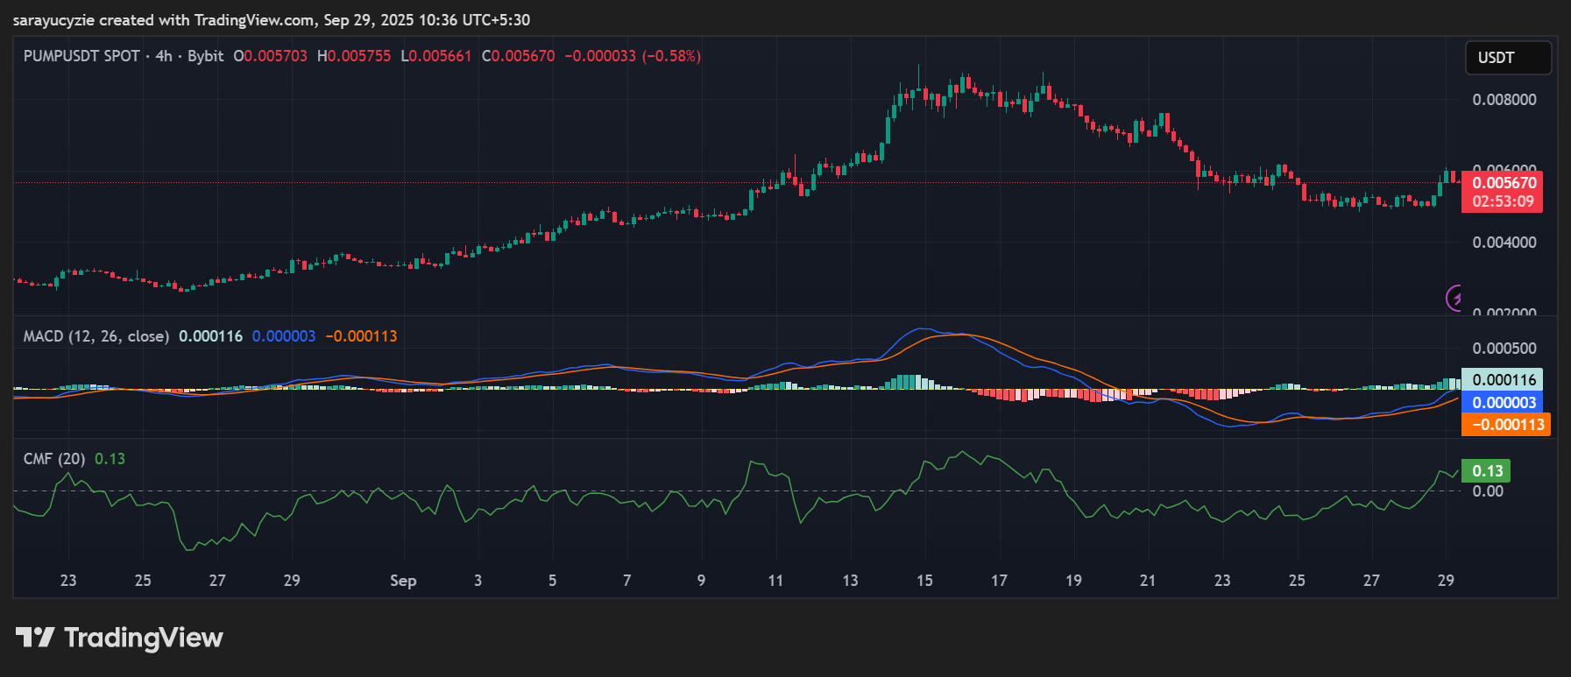Click the MACD (12, 26, close) indicator label
The image size is (1571, 677).
coord(96,336)
